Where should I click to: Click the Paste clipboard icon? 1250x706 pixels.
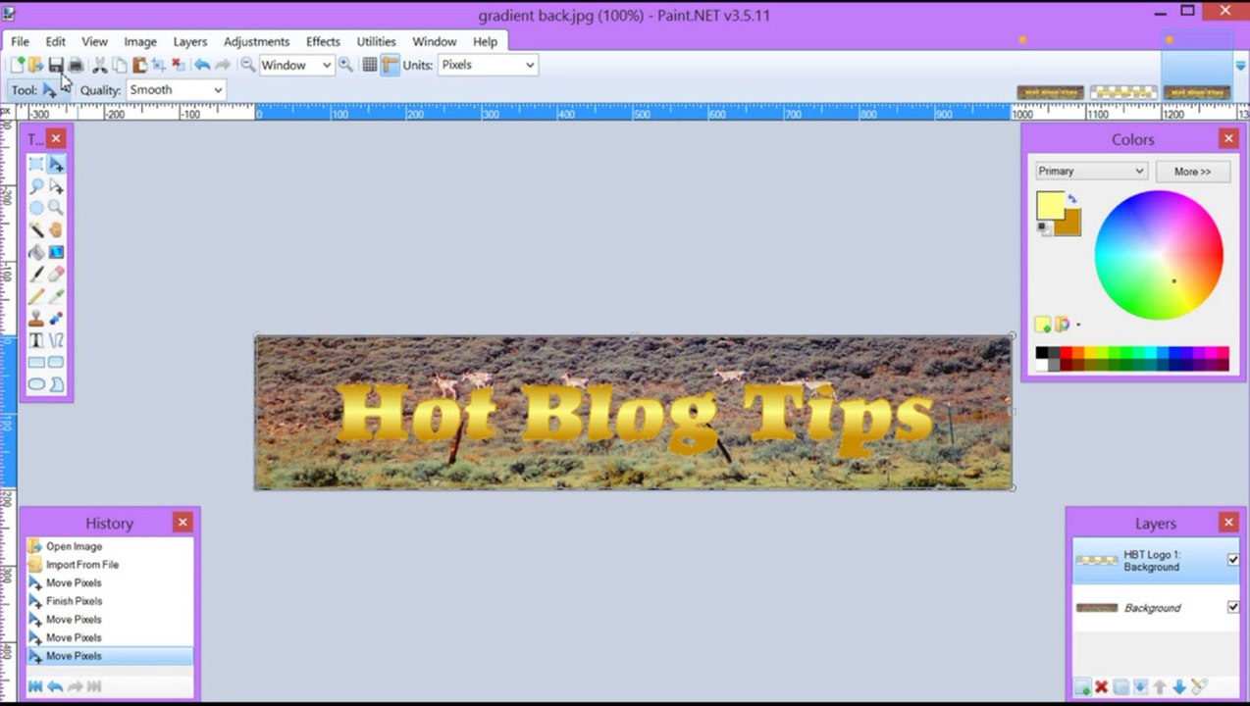(138, 65)
